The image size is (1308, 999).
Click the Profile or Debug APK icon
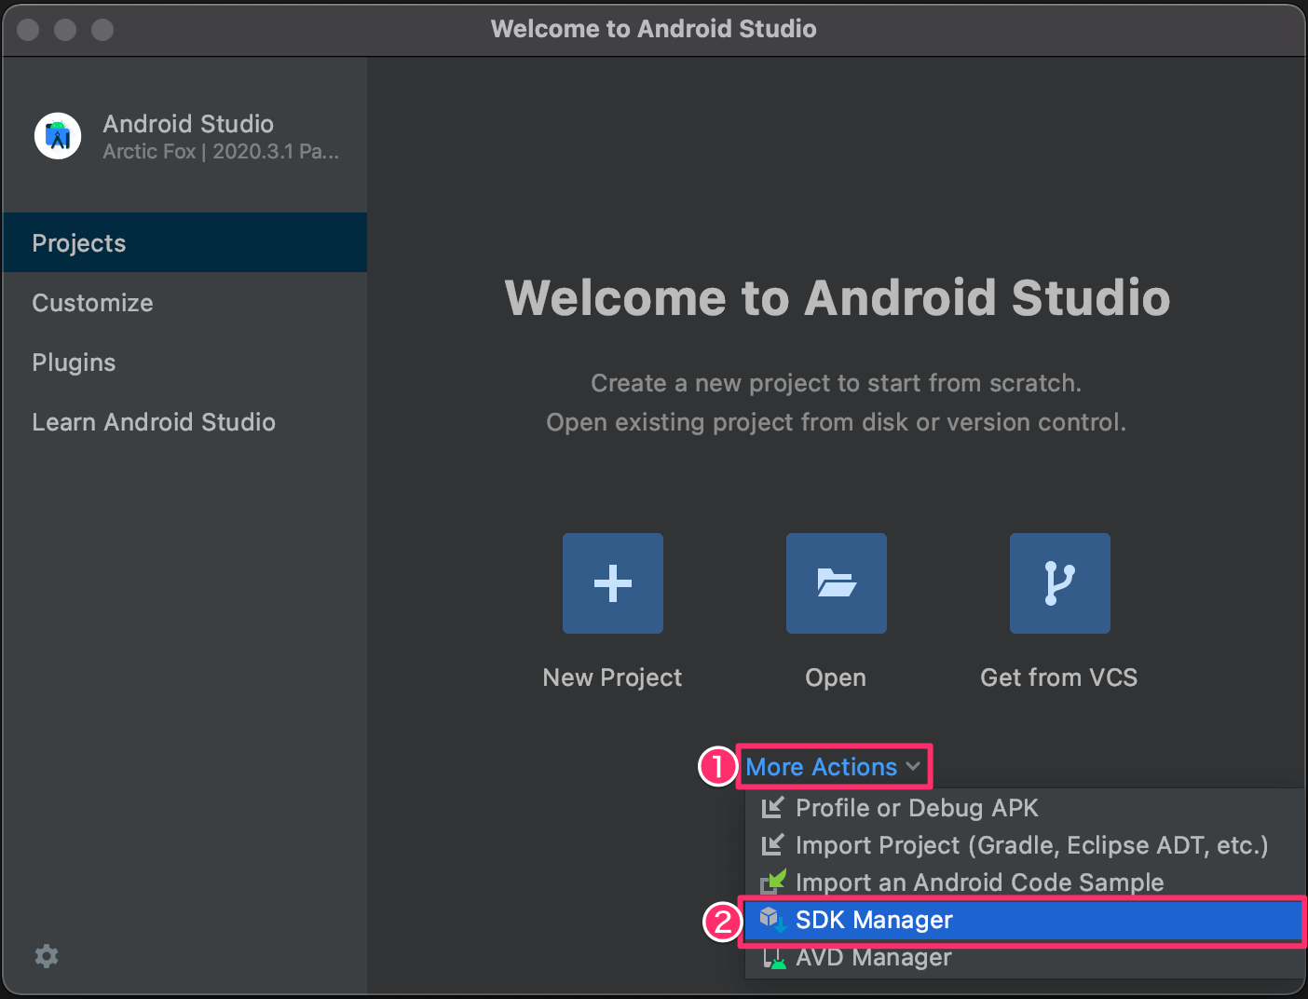point(773,808)
